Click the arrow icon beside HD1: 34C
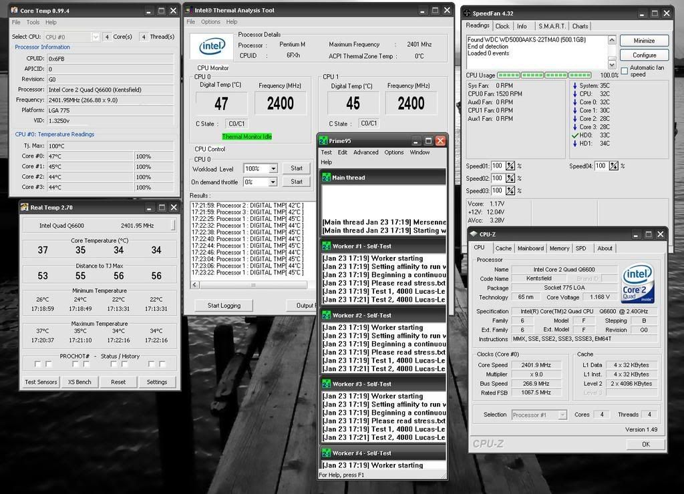684x494 pixels. (x=575, y=144)
